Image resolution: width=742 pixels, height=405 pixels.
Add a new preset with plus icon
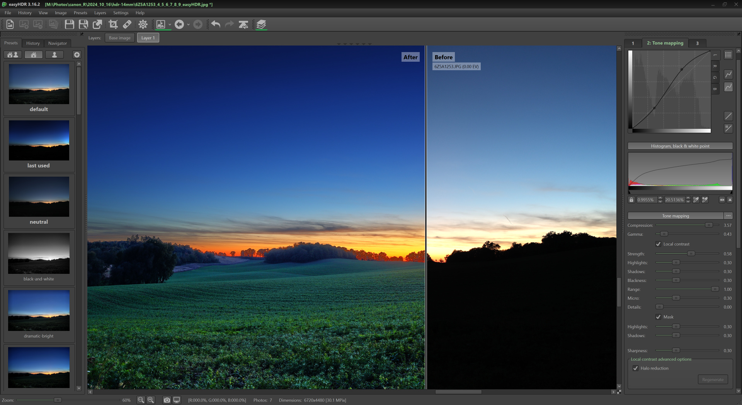(77, 55)
